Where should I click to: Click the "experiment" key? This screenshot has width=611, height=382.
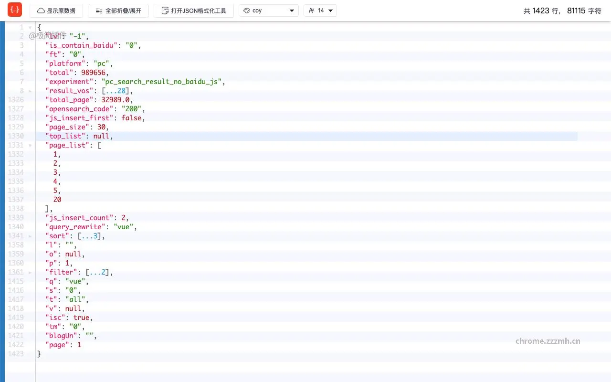click(x=69, y=82)
